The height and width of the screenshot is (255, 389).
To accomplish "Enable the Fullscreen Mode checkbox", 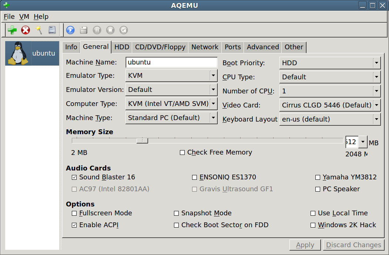I will [74, 213].
